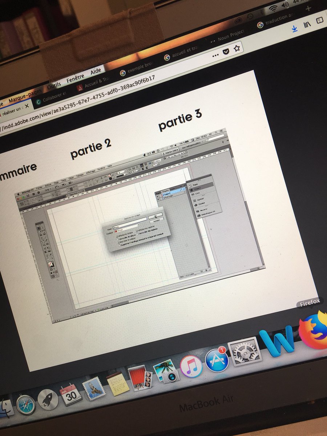Switch to the 'traduction an' Google tab
Image resolution: width=327 pixels, height=436 pixels.
pos(275,21)
